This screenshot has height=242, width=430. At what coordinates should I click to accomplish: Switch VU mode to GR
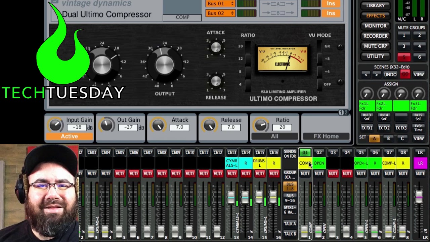(319, 46)
